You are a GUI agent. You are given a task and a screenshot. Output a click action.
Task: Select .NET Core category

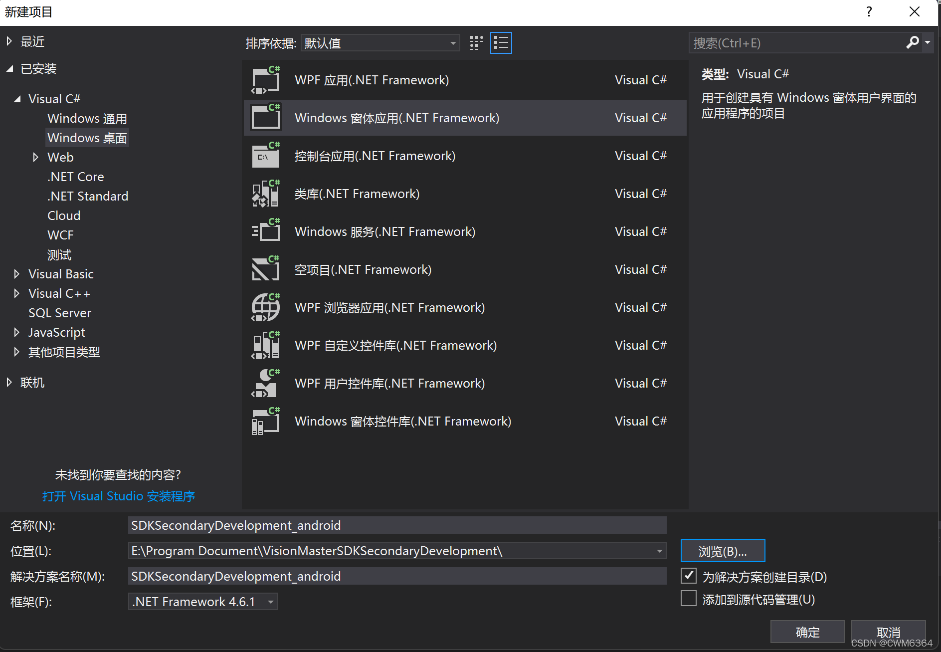pyautogui.click(x=76, y=177)
